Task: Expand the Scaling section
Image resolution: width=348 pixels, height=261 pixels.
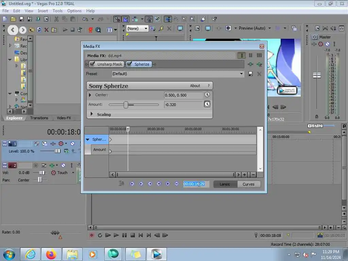Action: point(91,114)
